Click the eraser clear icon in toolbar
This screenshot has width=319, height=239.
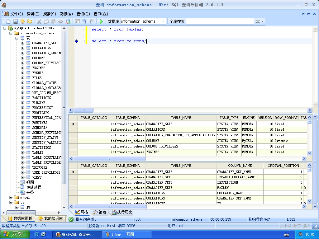point(61,21)
